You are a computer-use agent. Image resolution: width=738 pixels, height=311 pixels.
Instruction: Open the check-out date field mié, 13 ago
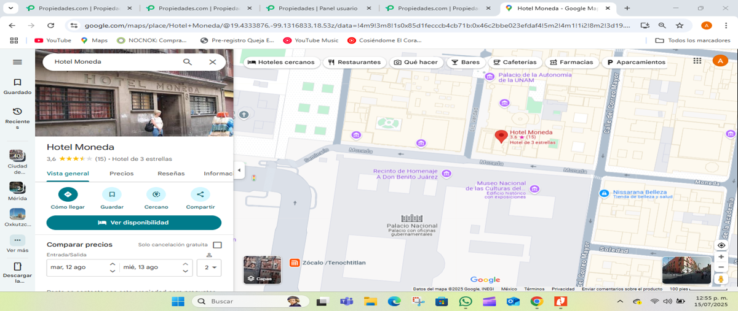[150, 267]
